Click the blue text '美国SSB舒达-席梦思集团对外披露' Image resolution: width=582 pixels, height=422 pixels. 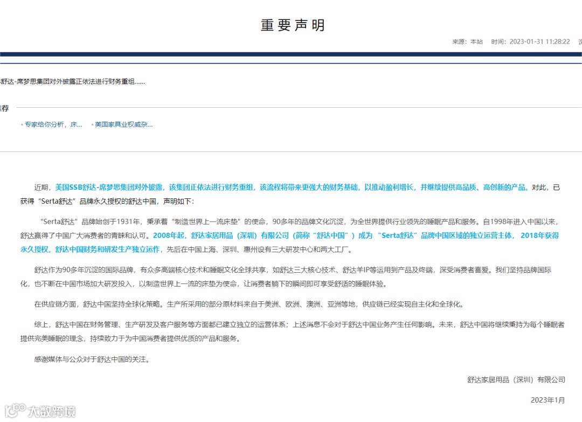[x=109, y=188]
